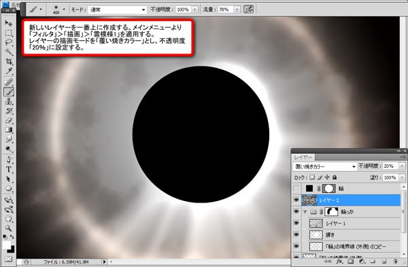Select the Eraser tool
This screenshot has height=267, width=408.
point(9,120)
